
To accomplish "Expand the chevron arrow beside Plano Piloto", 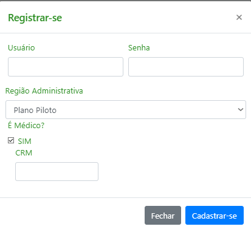I will pyautogui.click(x=241, y=109).
